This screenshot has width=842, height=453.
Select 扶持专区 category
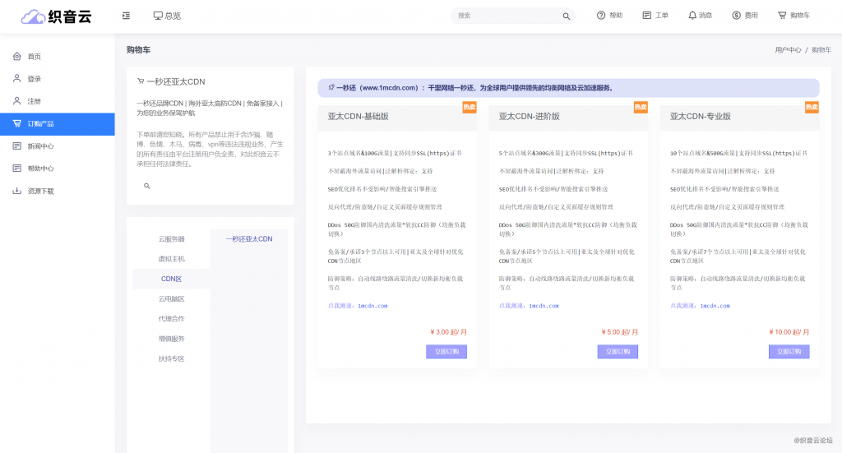tap(171, 358)
